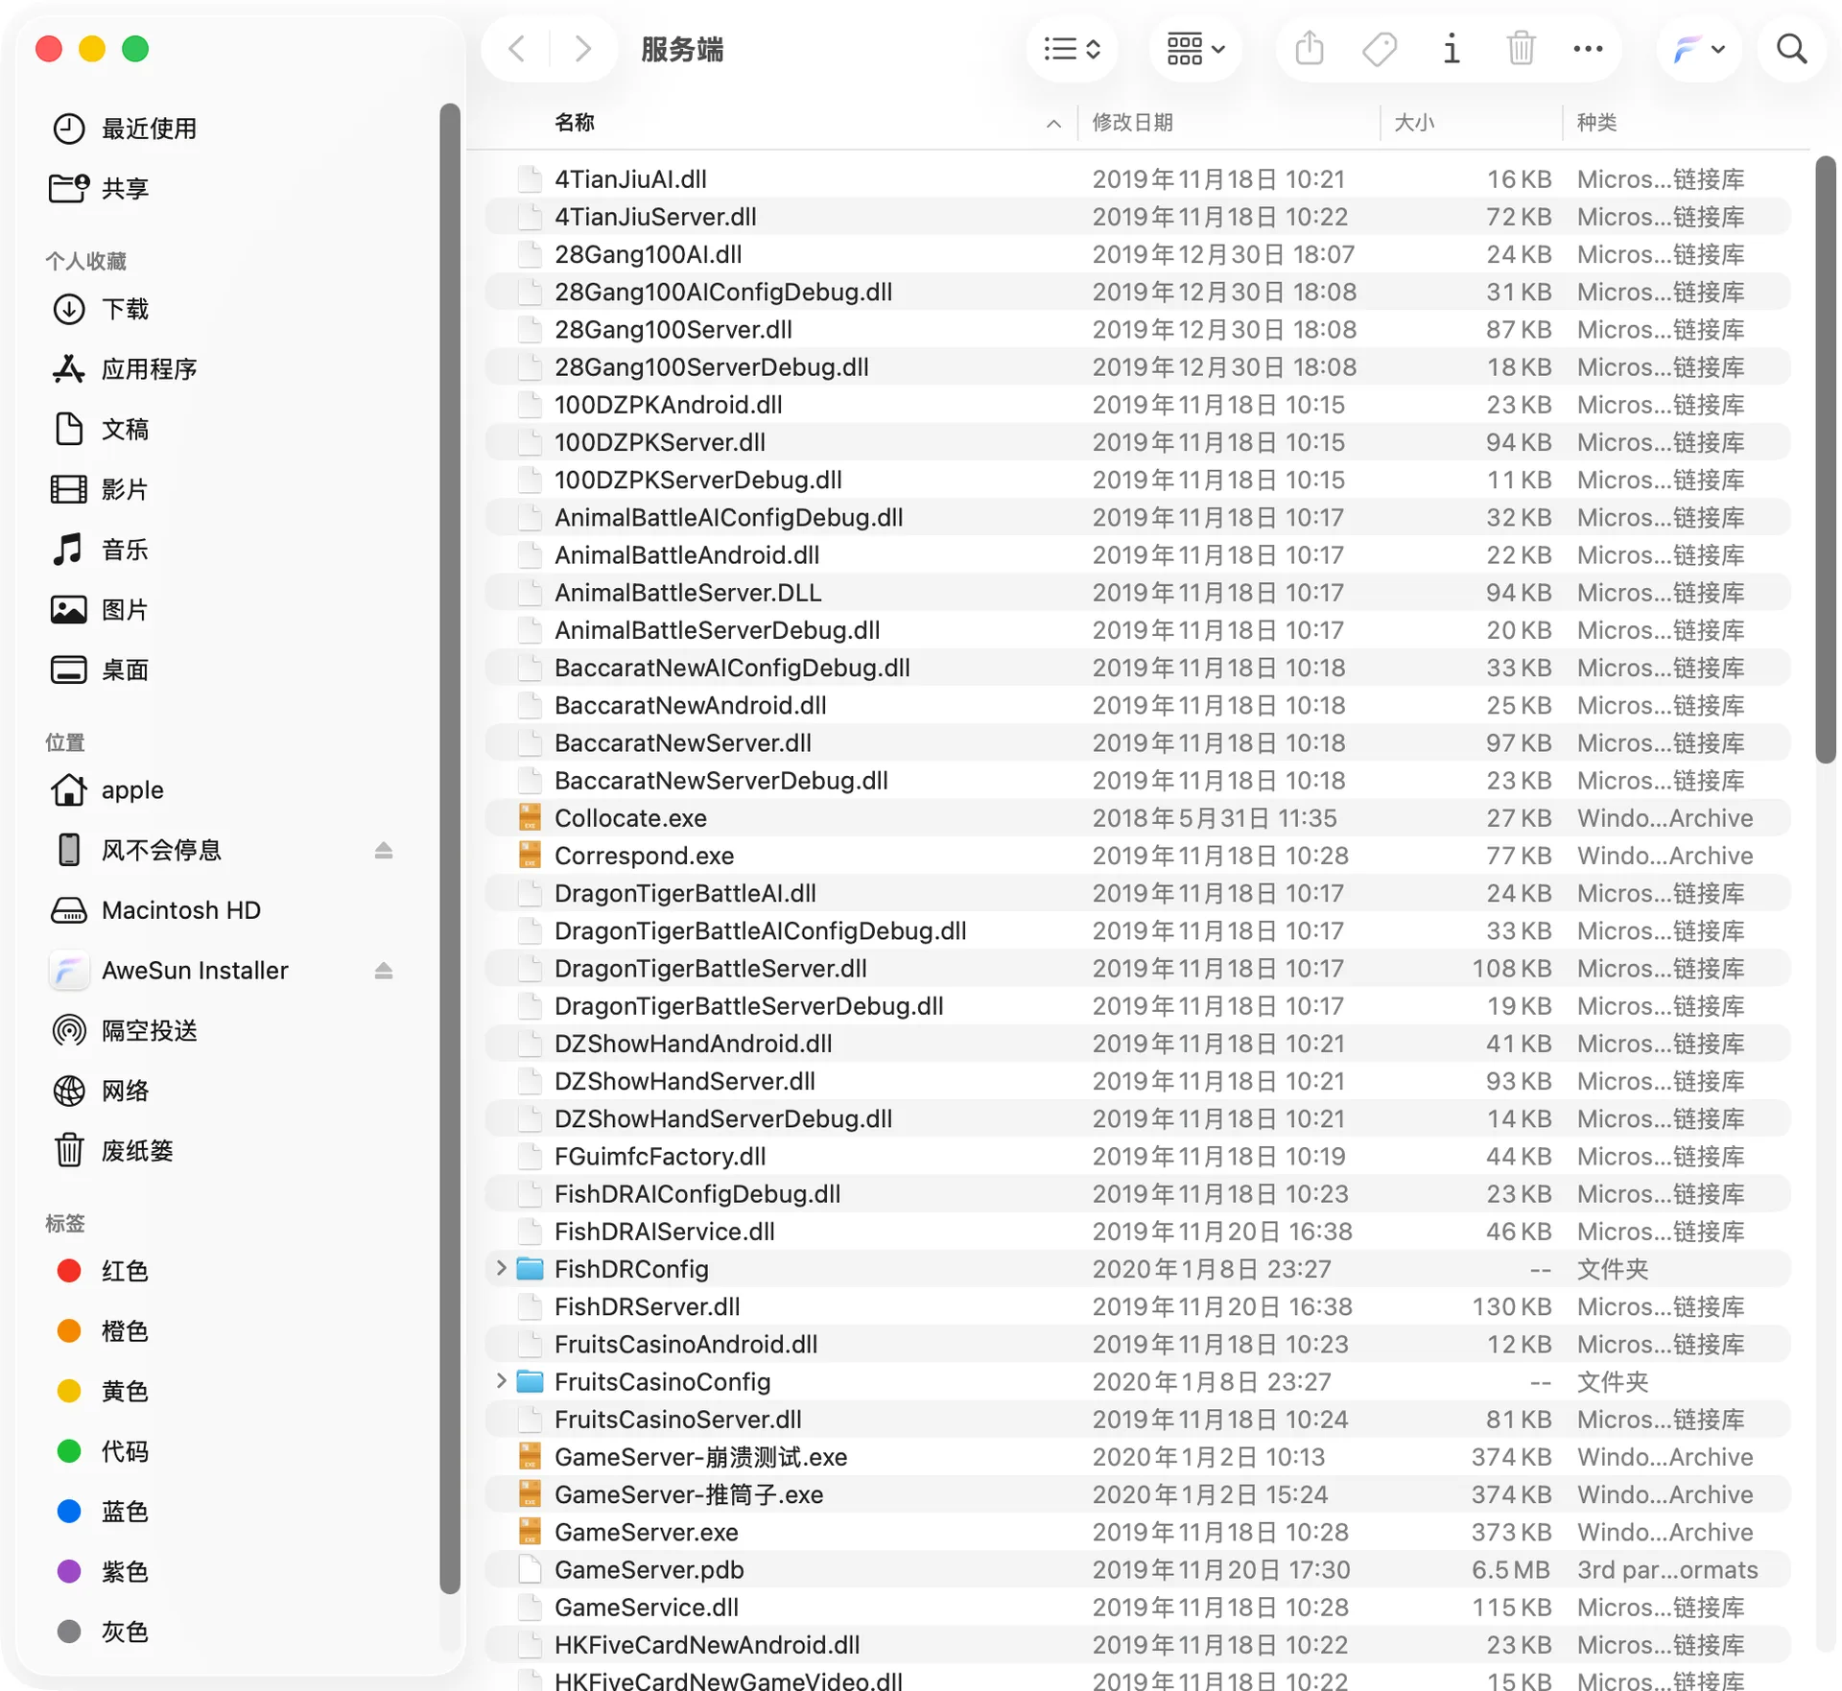The width and height of the screenshot is (1842, 1691).
Task: Sort by the 种类 column header
Action: (x=1597, y=123)
